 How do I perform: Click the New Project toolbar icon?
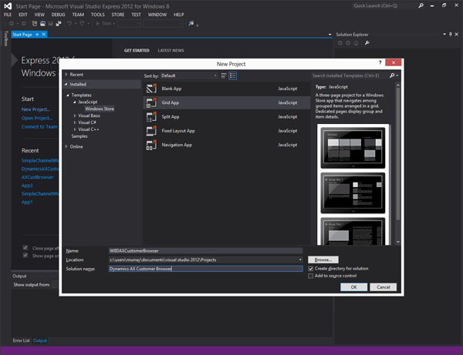[35, 24]
